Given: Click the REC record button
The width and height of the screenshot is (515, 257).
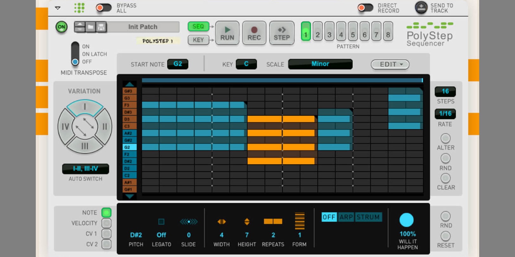Looking at the screenshot, I should tap(254, 33).
